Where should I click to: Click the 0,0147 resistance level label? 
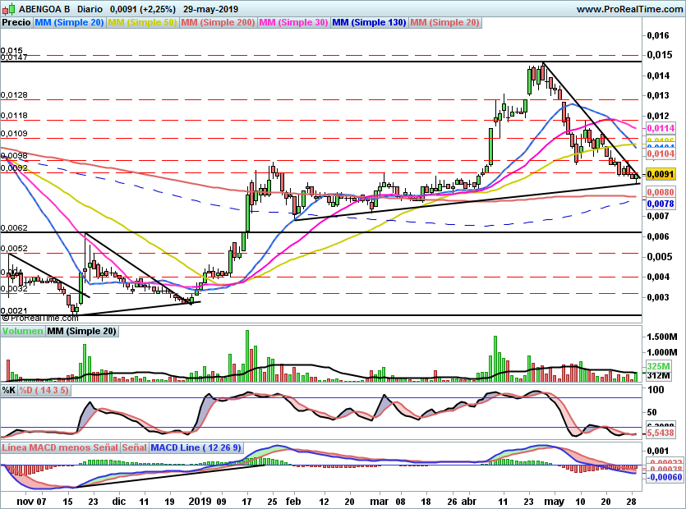(x=14, y=57)
